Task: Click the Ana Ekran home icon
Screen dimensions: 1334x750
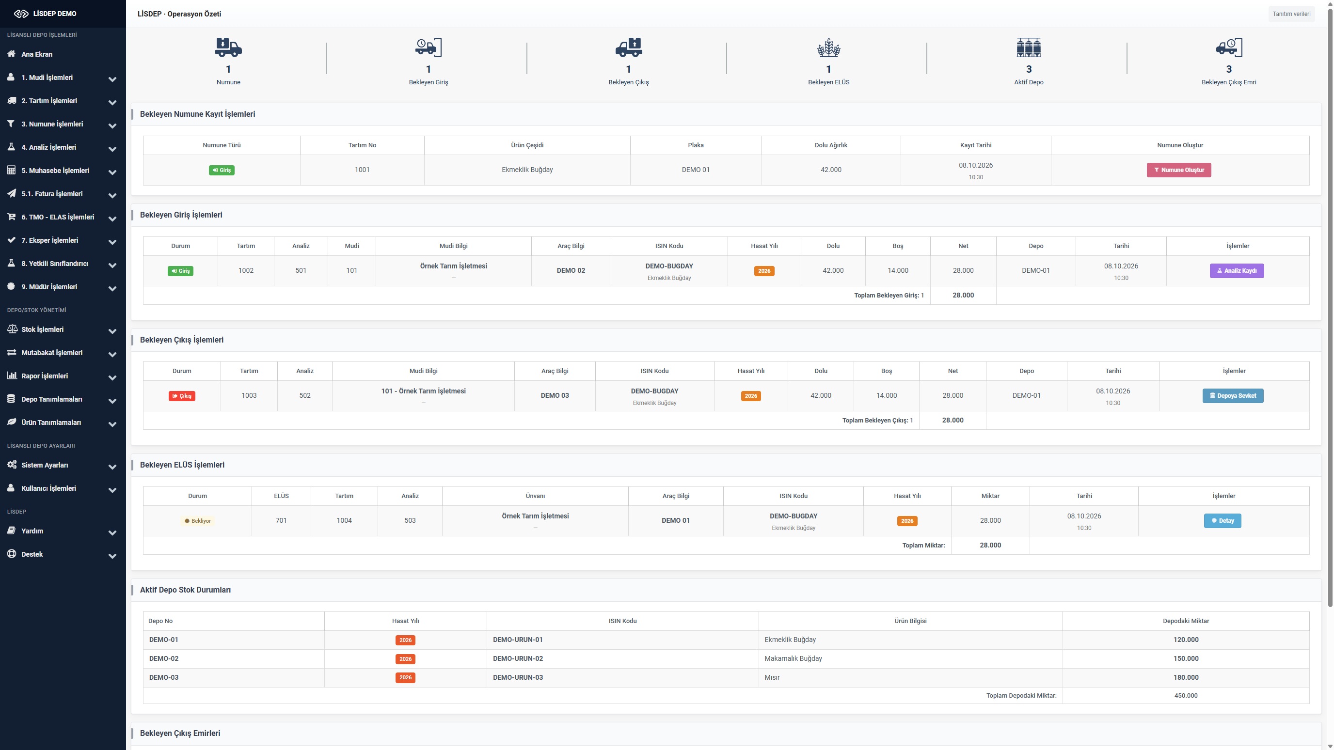Action: [x=12, y=54]
